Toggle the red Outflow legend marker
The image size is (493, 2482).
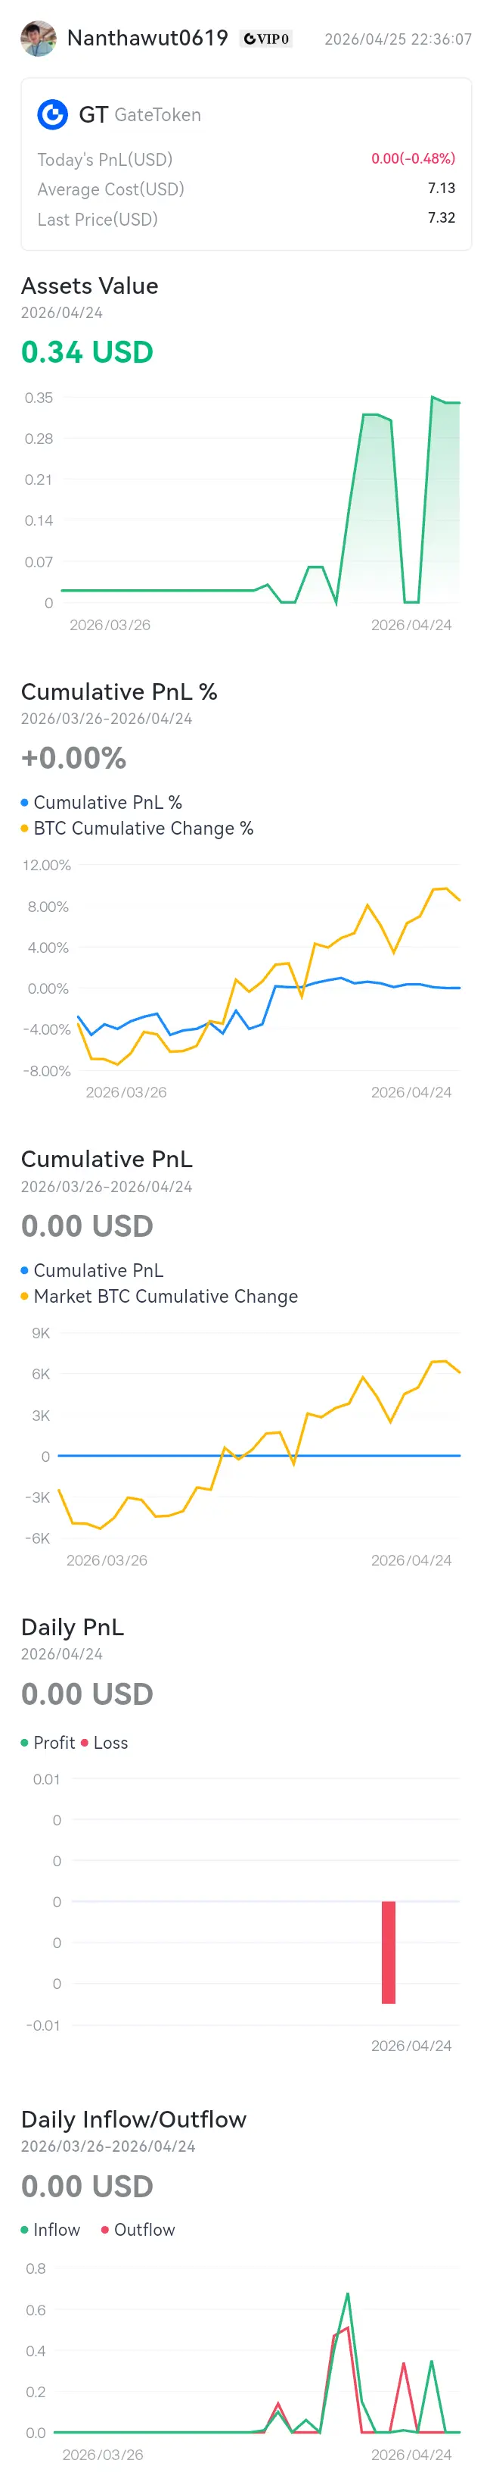(x=105, y=2230)
